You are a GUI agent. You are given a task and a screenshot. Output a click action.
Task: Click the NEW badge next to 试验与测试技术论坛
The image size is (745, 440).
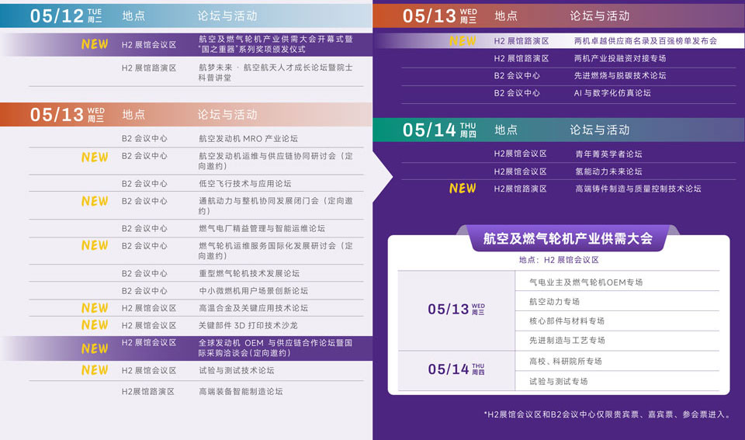point(95,370)
